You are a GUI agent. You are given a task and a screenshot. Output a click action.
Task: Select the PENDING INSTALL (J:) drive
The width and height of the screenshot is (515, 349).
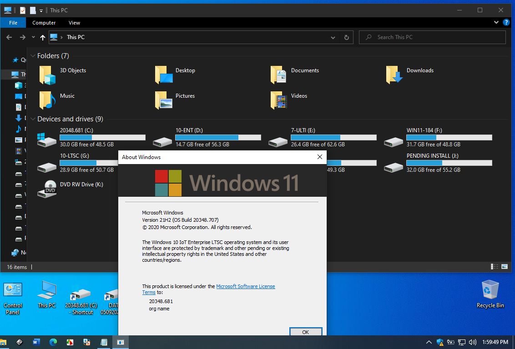(438, 163)
